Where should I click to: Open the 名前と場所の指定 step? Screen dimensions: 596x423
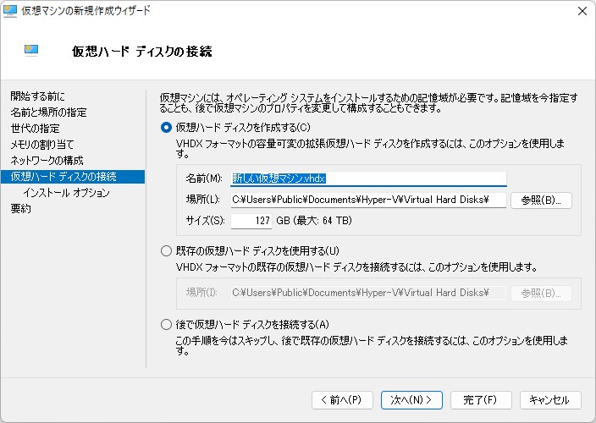[48, 112]
